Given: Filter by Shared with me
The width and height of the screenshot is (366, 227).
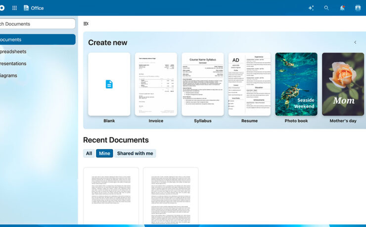Looking at the screenshot, I should point(135,153).
